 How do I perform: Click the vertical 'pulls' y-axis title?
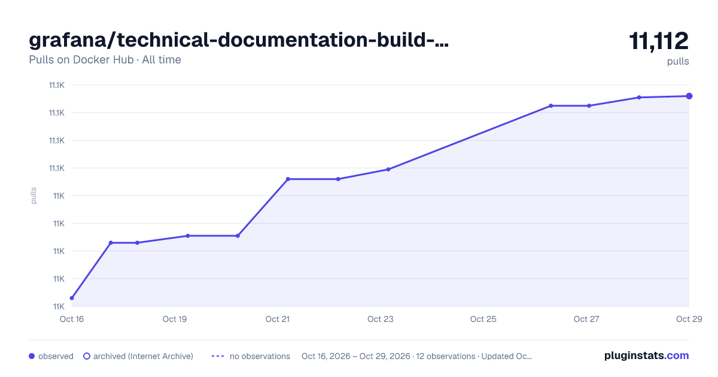pyautogui.click(x=34, y=196)
